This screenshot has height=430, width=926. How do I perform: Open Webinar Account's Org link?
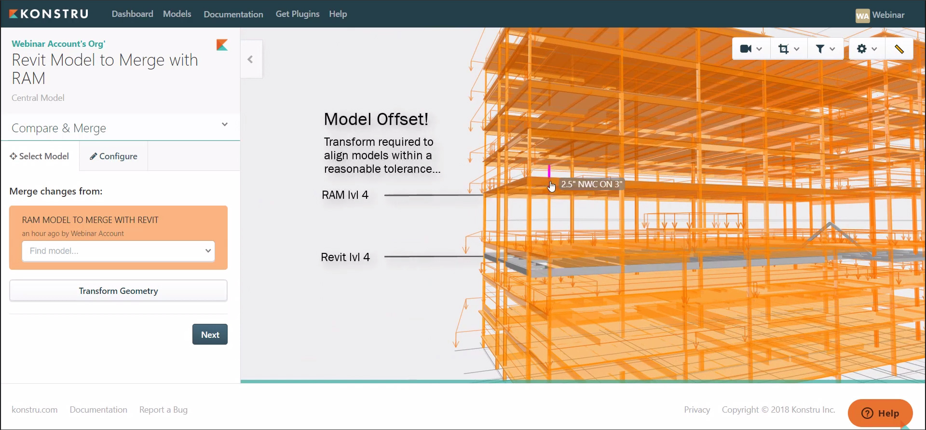(58, 43)
